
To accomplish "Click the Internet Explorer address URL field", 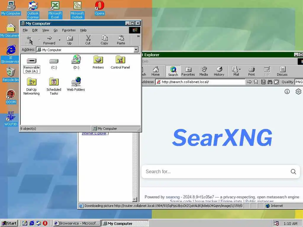I will 200,82.
